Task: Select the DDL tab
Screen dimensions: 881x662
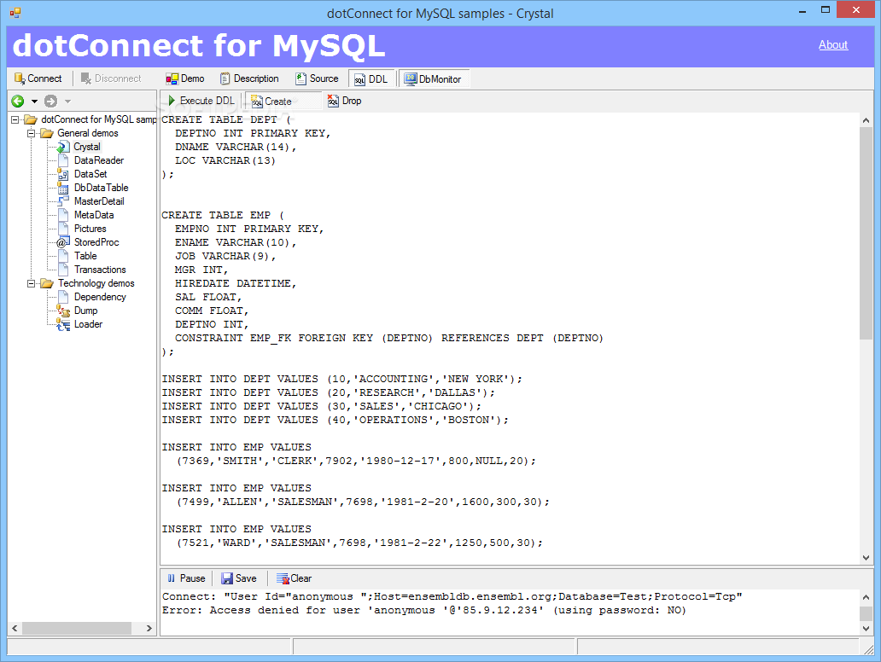Action: coord(371,79)
